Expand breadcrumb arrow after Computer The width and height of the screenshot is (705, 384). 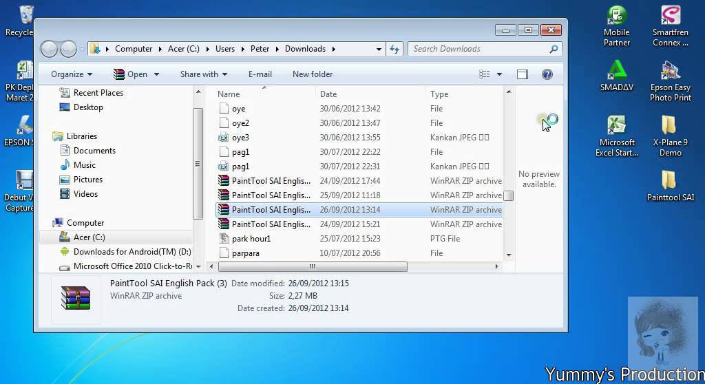click(x=160, y=49)
